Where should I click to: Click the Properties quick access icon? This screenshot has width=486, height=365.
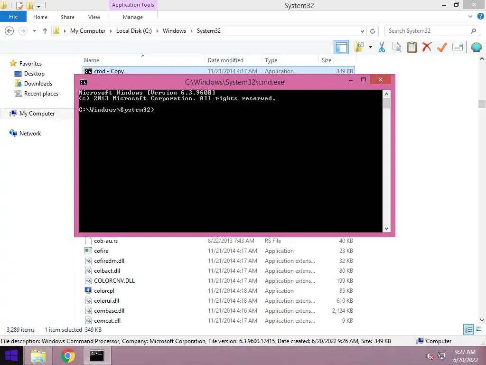(x=19, y=5)
